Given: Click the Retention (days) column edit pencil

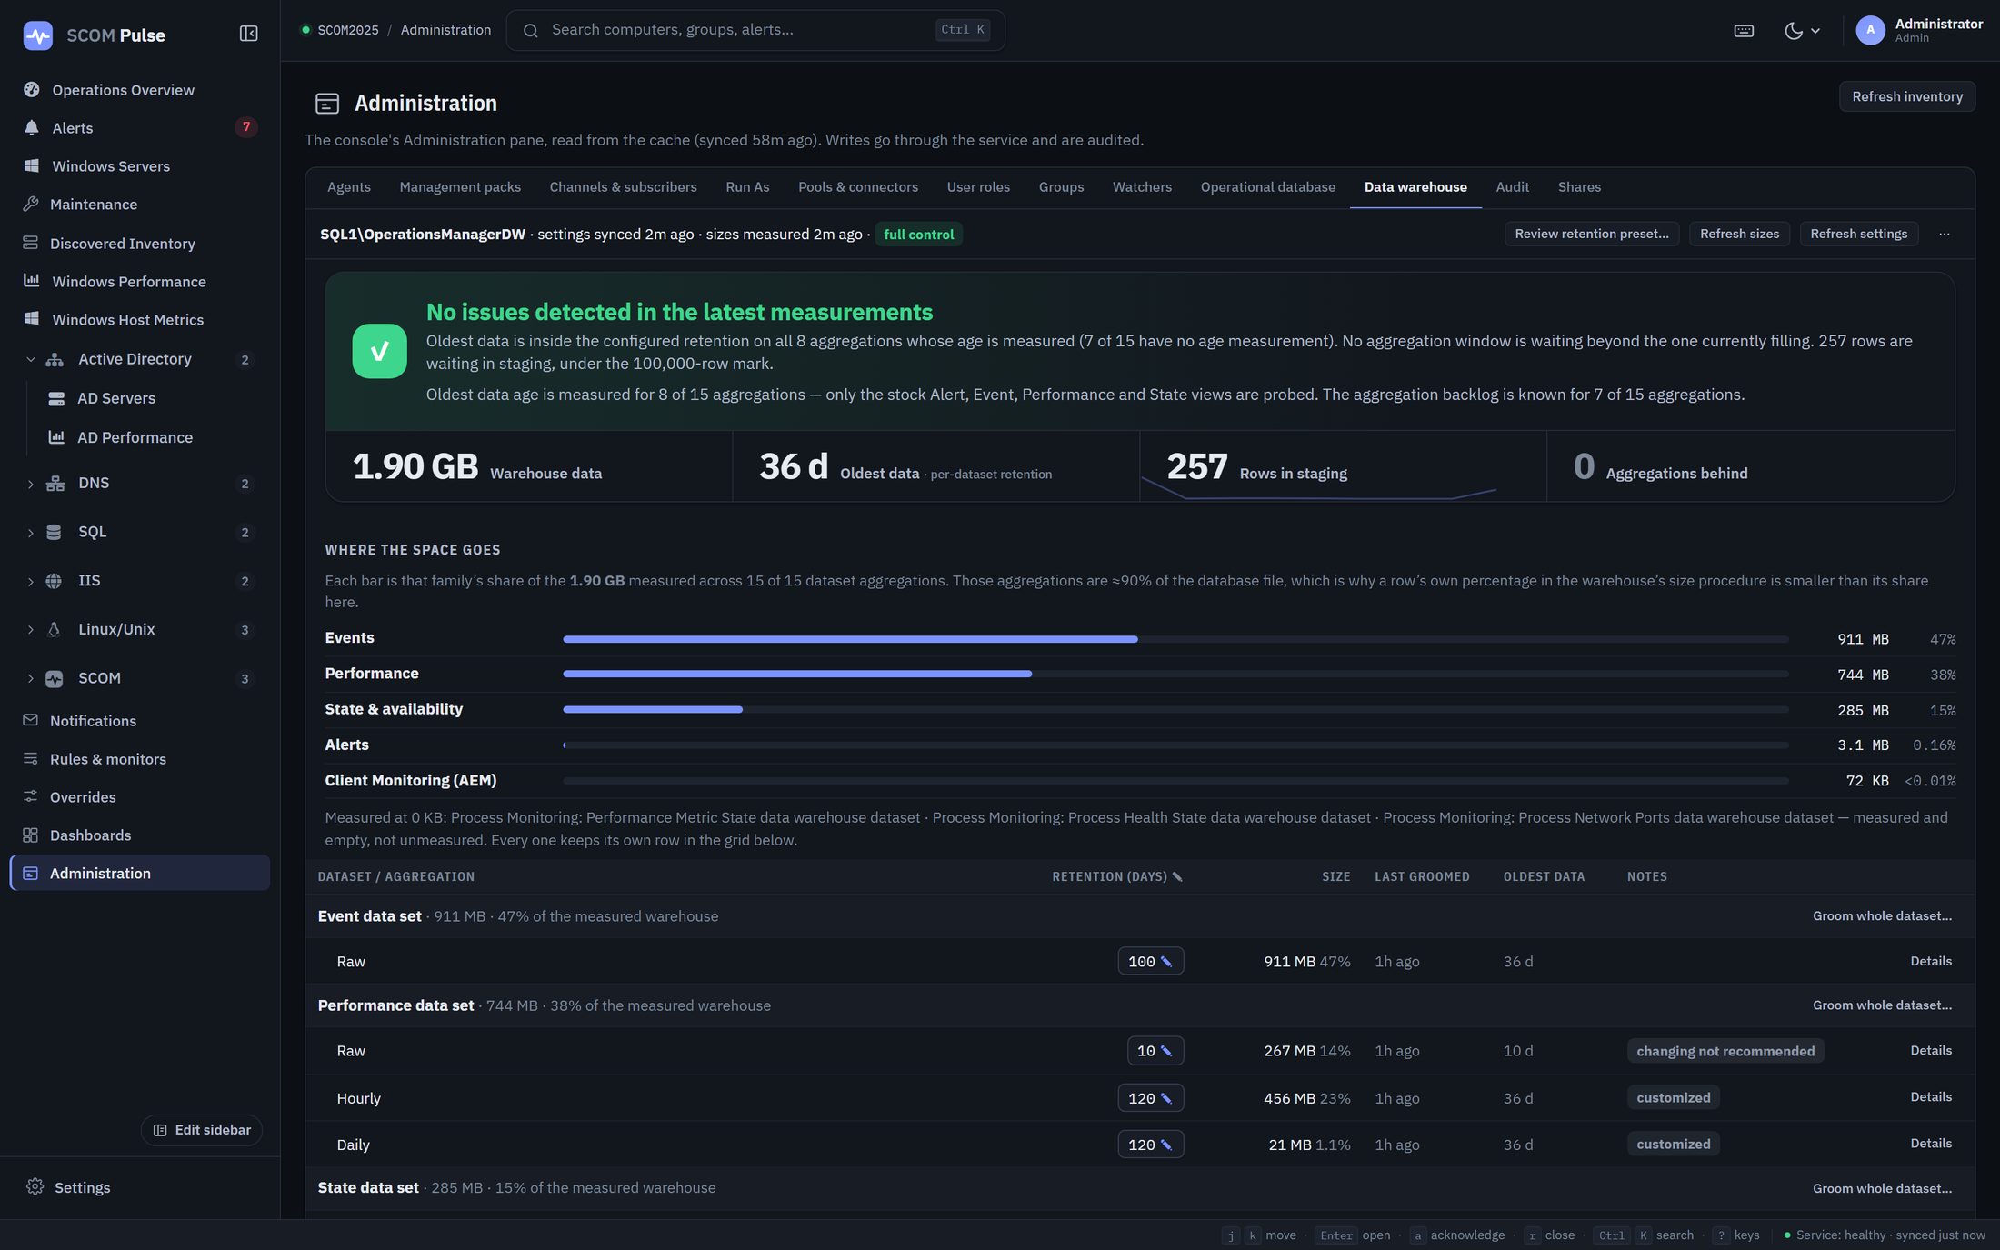Looking at the screenshot, I should pyautogui.click(x=1177, y=876).
